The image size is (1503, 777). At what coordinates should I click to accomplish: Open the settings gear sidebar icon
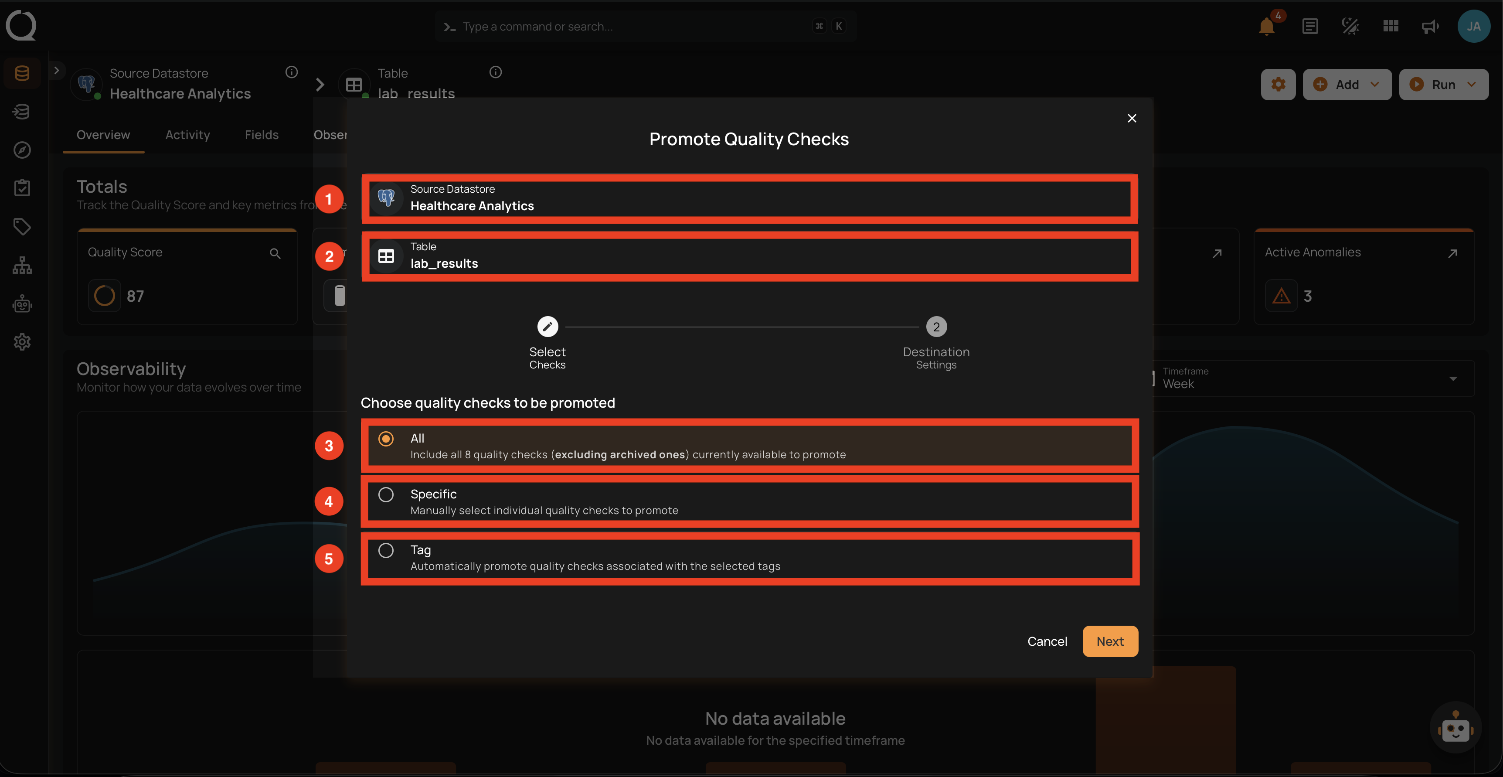(22, 341)
